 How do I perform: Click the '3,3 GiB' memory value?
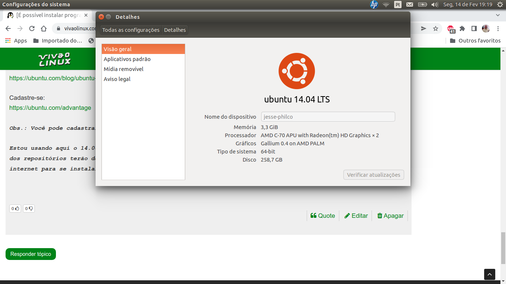tap(269, 127)
